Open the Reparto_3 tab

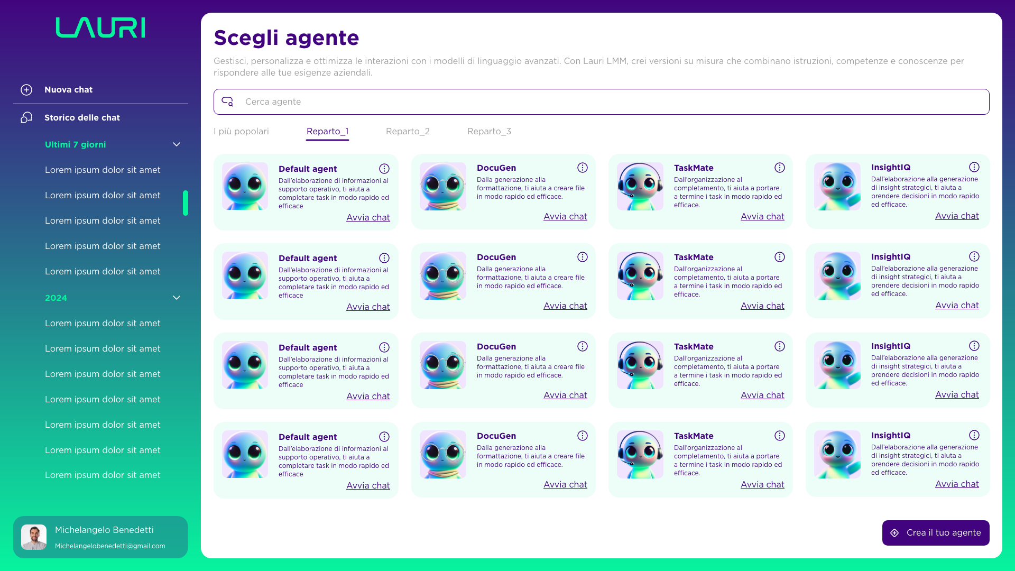point(489,131)
